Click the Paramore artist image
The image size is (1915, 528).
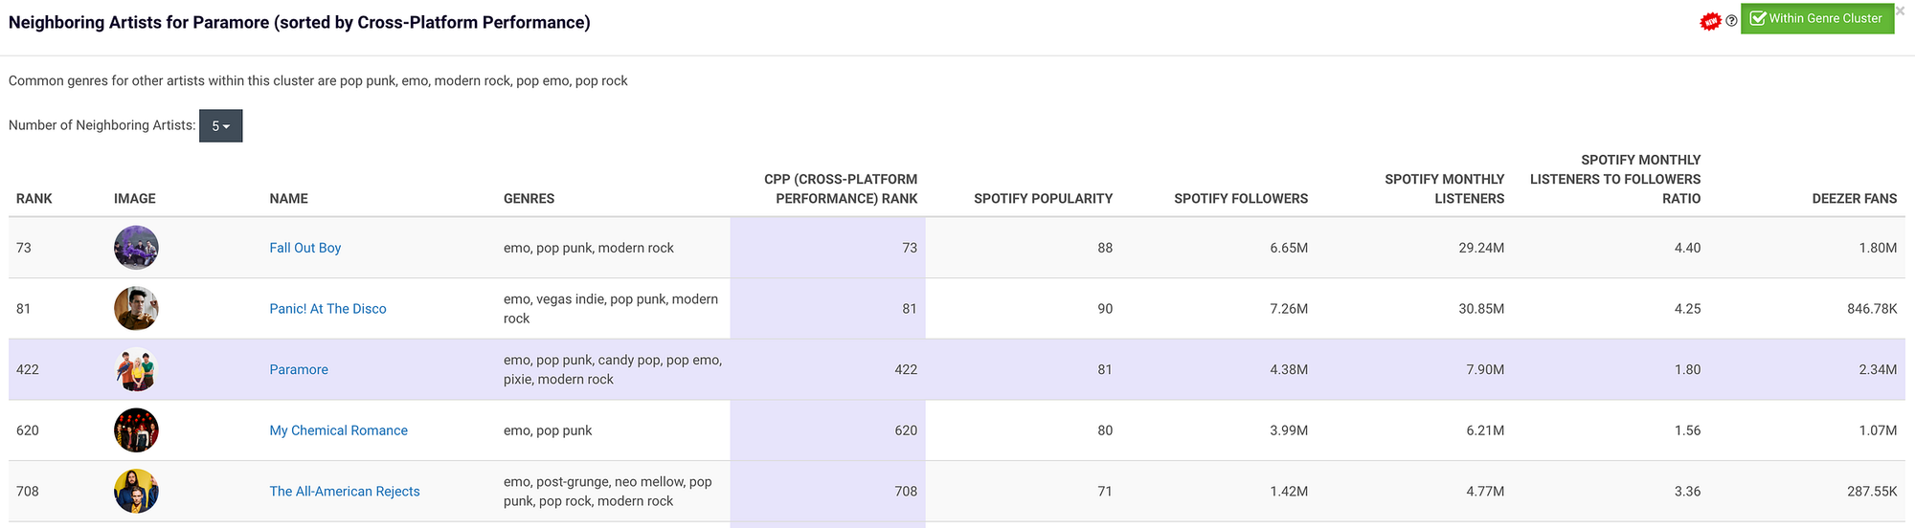(x=136, y=369)
